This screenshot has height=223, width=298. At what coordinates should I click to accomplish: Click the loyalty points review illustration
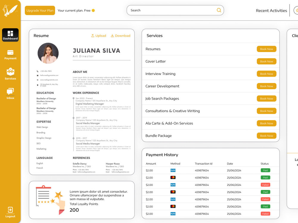pyautogui.click(x=50, y=200)
